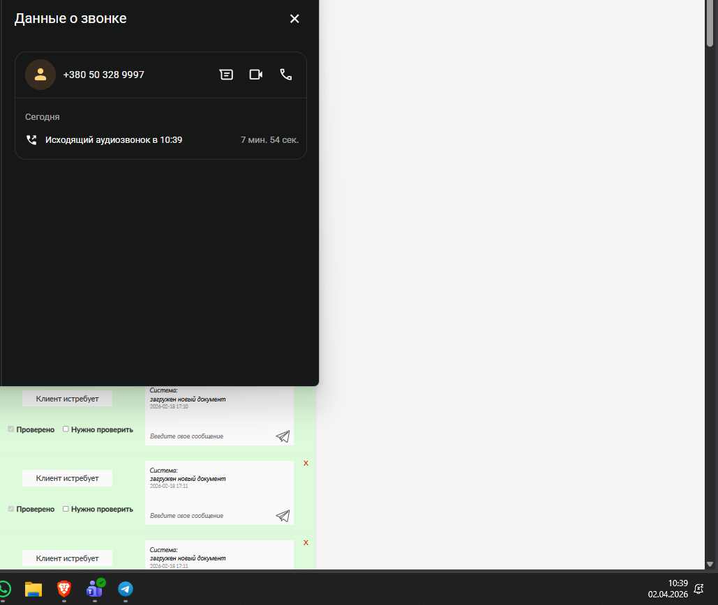Click the vertical scrollbar thumb at top
The width and height of the screenshot is (718, 605).
click(710, 23)
